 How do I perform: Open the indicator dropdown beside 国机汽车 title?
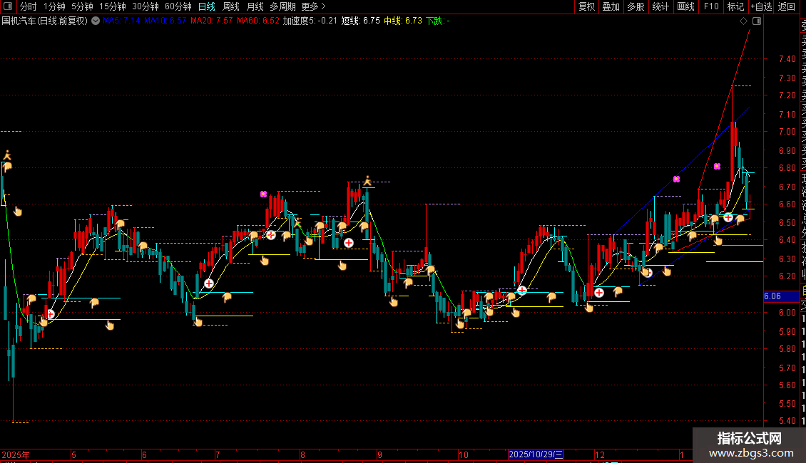coord(96,21)
